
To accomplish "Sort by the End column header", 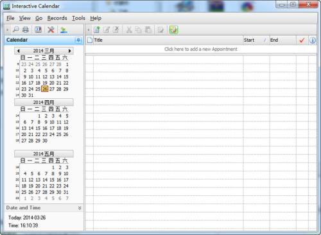I will [x=282, y=40].
